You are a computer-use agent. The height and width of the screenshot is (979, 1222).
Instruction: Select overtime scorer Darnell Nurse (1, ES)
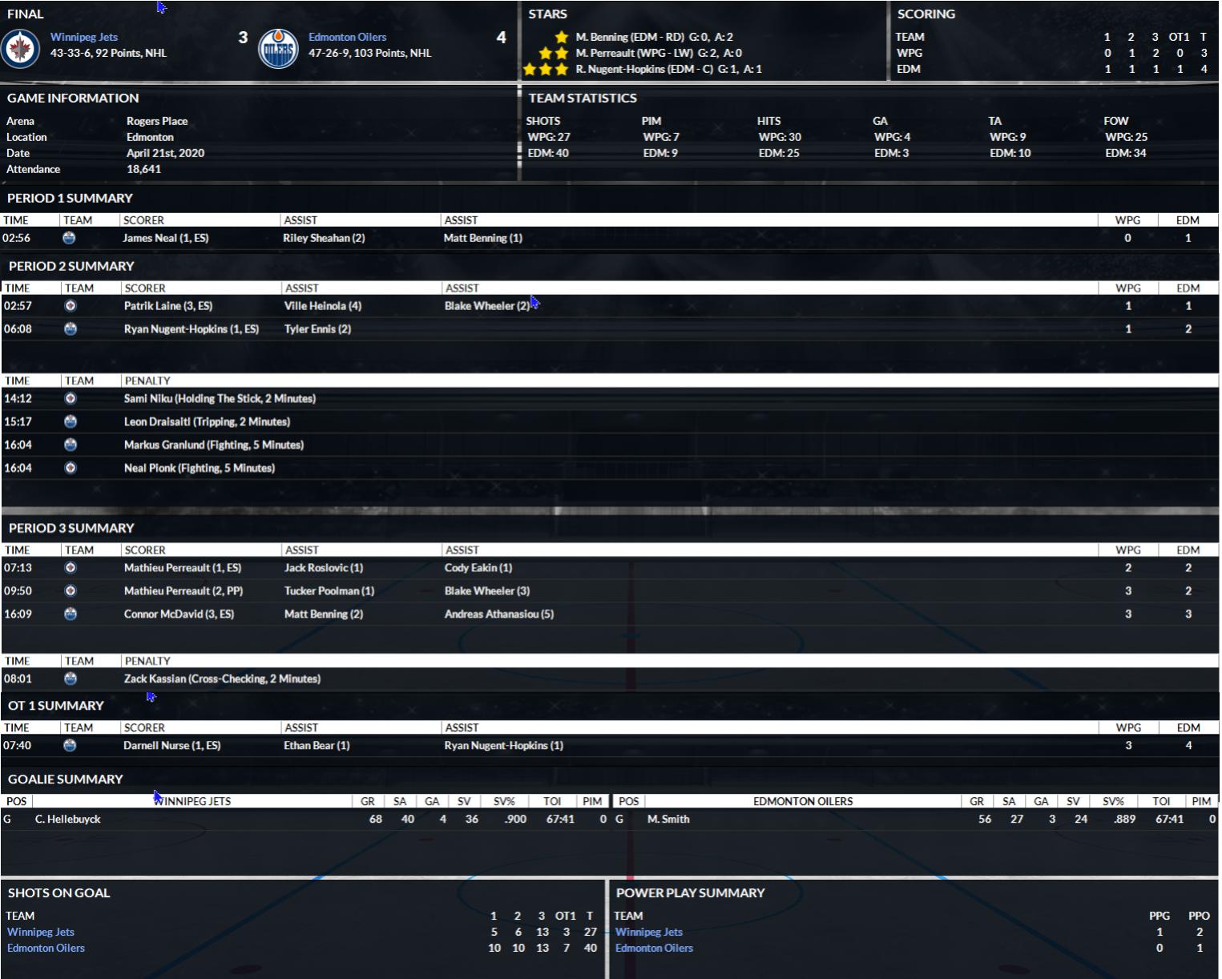pyautogui.click(x=171, y=746)
